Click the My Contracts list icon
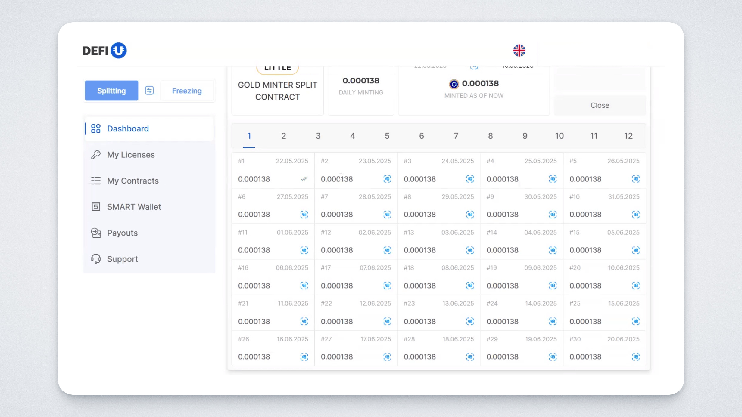Image resolution: width=742 pixels, height=417 pixels. 96,181
